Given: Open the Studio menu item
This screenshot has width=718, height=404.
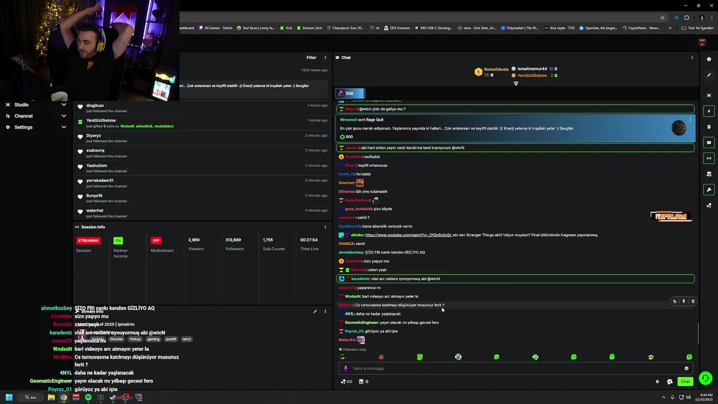Looking at the screenshot, I should (x=21, y=105).
